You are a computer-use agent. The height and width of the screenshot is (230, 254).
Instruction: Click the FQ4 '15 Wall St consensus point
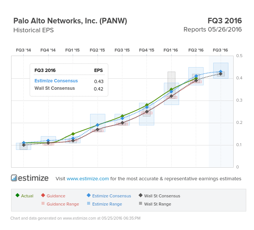[147, 112]
